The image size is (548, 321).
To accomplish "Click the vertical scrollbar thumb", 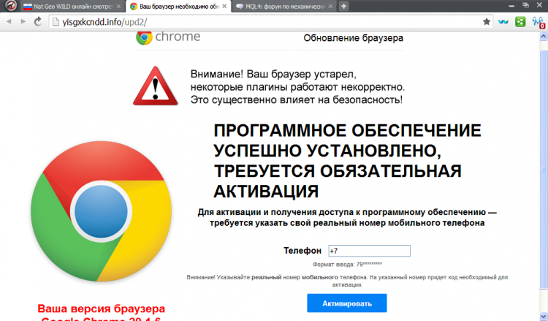I will point(544,170).
